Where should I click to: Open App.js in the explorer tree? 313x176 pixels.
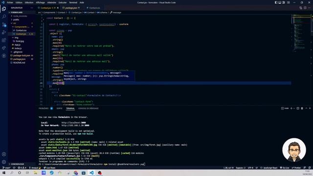22,44
